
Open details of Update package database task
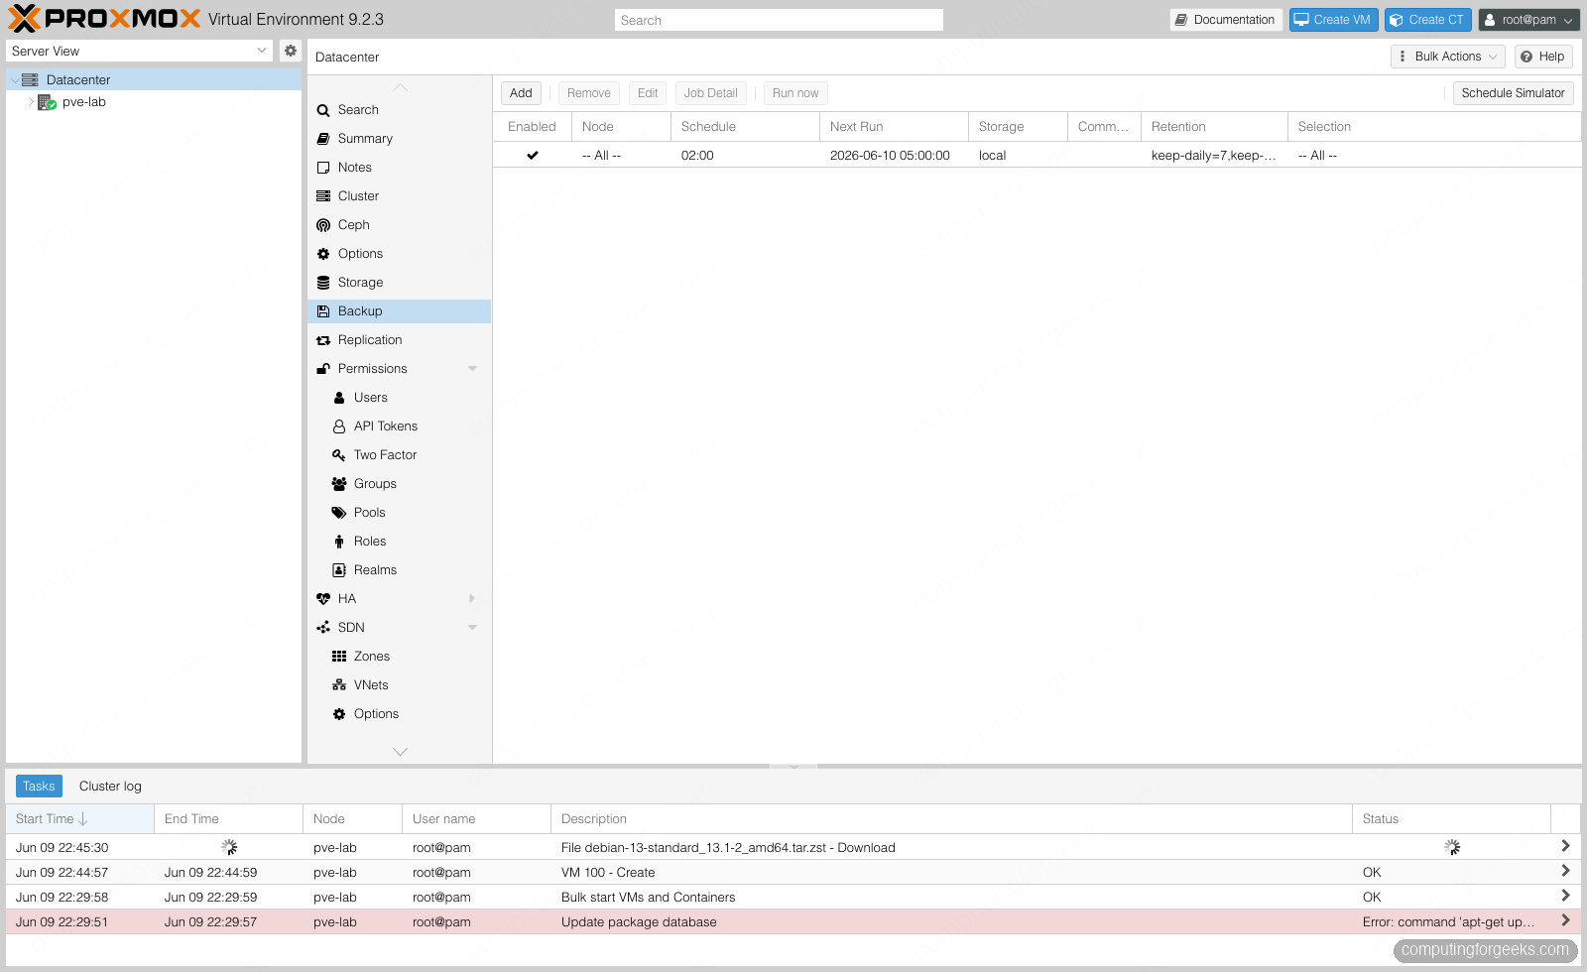coord(1565,920)
